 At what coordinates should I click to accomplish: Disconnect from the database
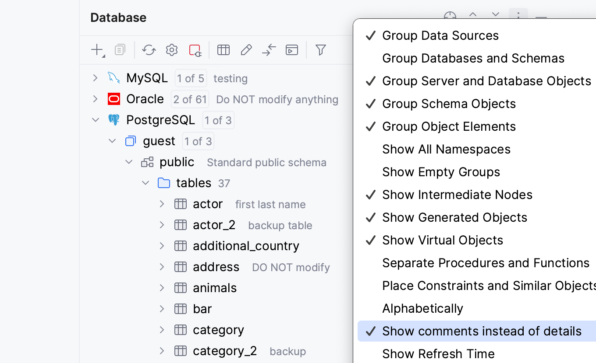coord(195,50)
